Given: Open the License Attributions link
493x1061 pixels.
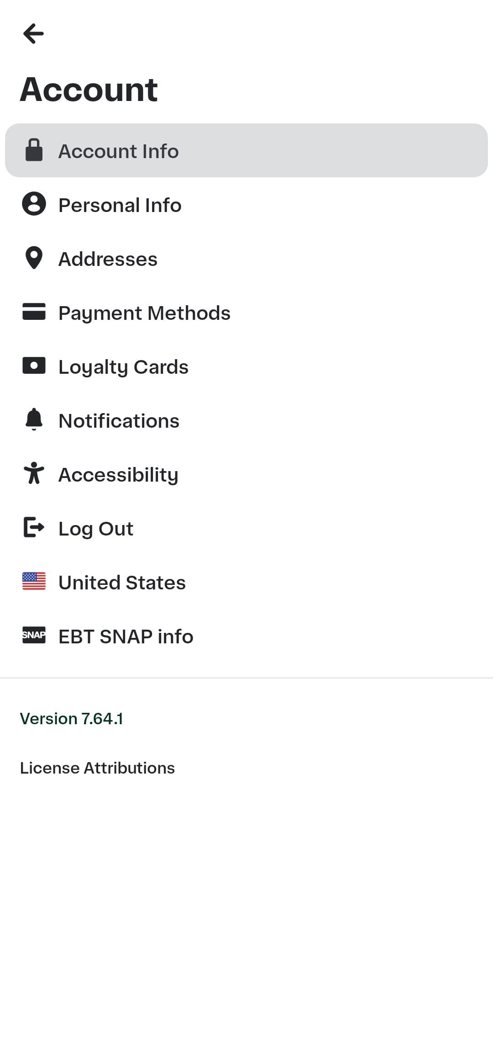Looking at the screenshot, I should tap(97, 768).
